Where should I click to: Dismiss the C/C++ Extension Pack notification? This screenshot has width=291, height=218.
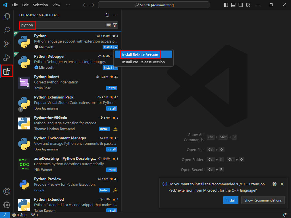pos(282,184)
